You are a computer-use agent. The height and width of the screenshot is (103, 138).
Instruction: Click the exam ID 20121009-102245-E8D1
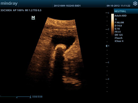pyautogui.click(x=67, y=6)
